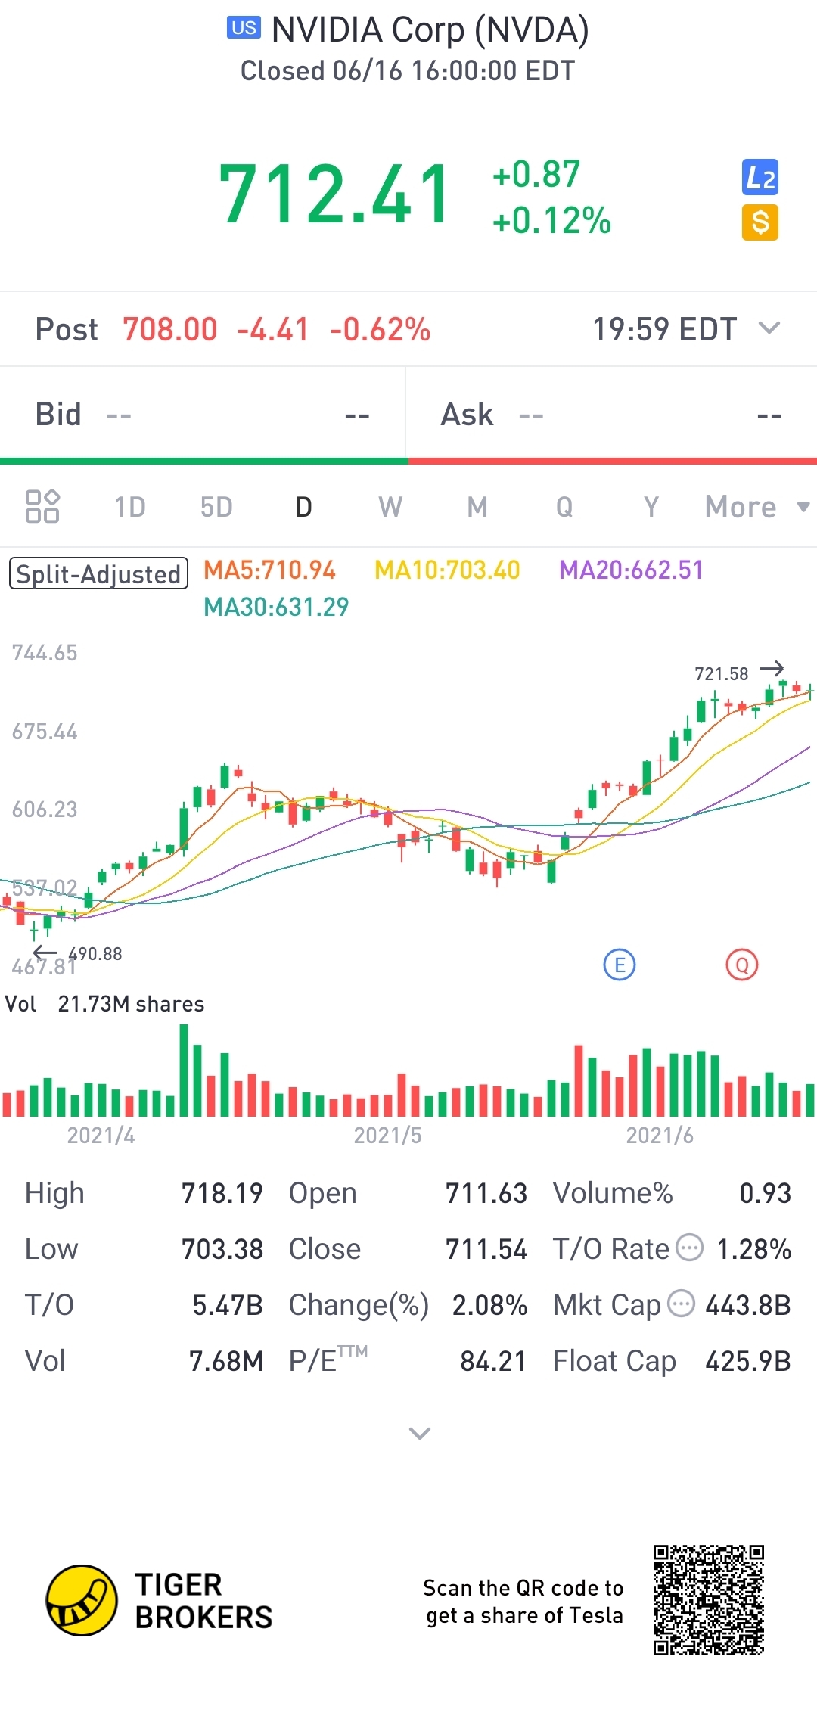Tap the T/O Rate value 1.28%
817x1731 pixels.
pyautogui.click(x=753, y=1249)
